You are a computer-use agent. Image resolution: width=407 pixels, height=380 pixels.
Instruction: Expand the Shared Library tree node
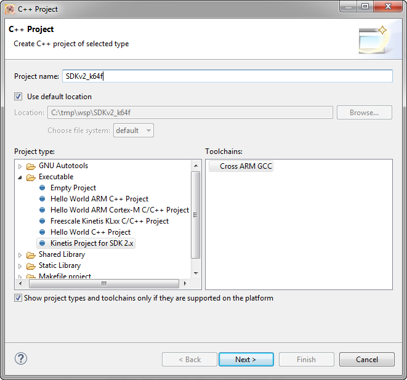coord(20,255)
